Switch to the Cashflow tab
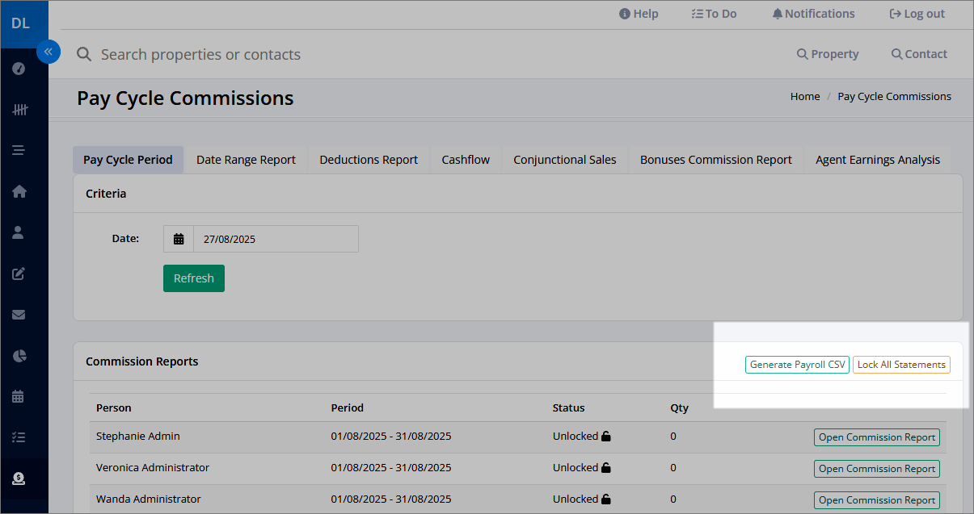 pyautogui.click(x=466, y=160)
